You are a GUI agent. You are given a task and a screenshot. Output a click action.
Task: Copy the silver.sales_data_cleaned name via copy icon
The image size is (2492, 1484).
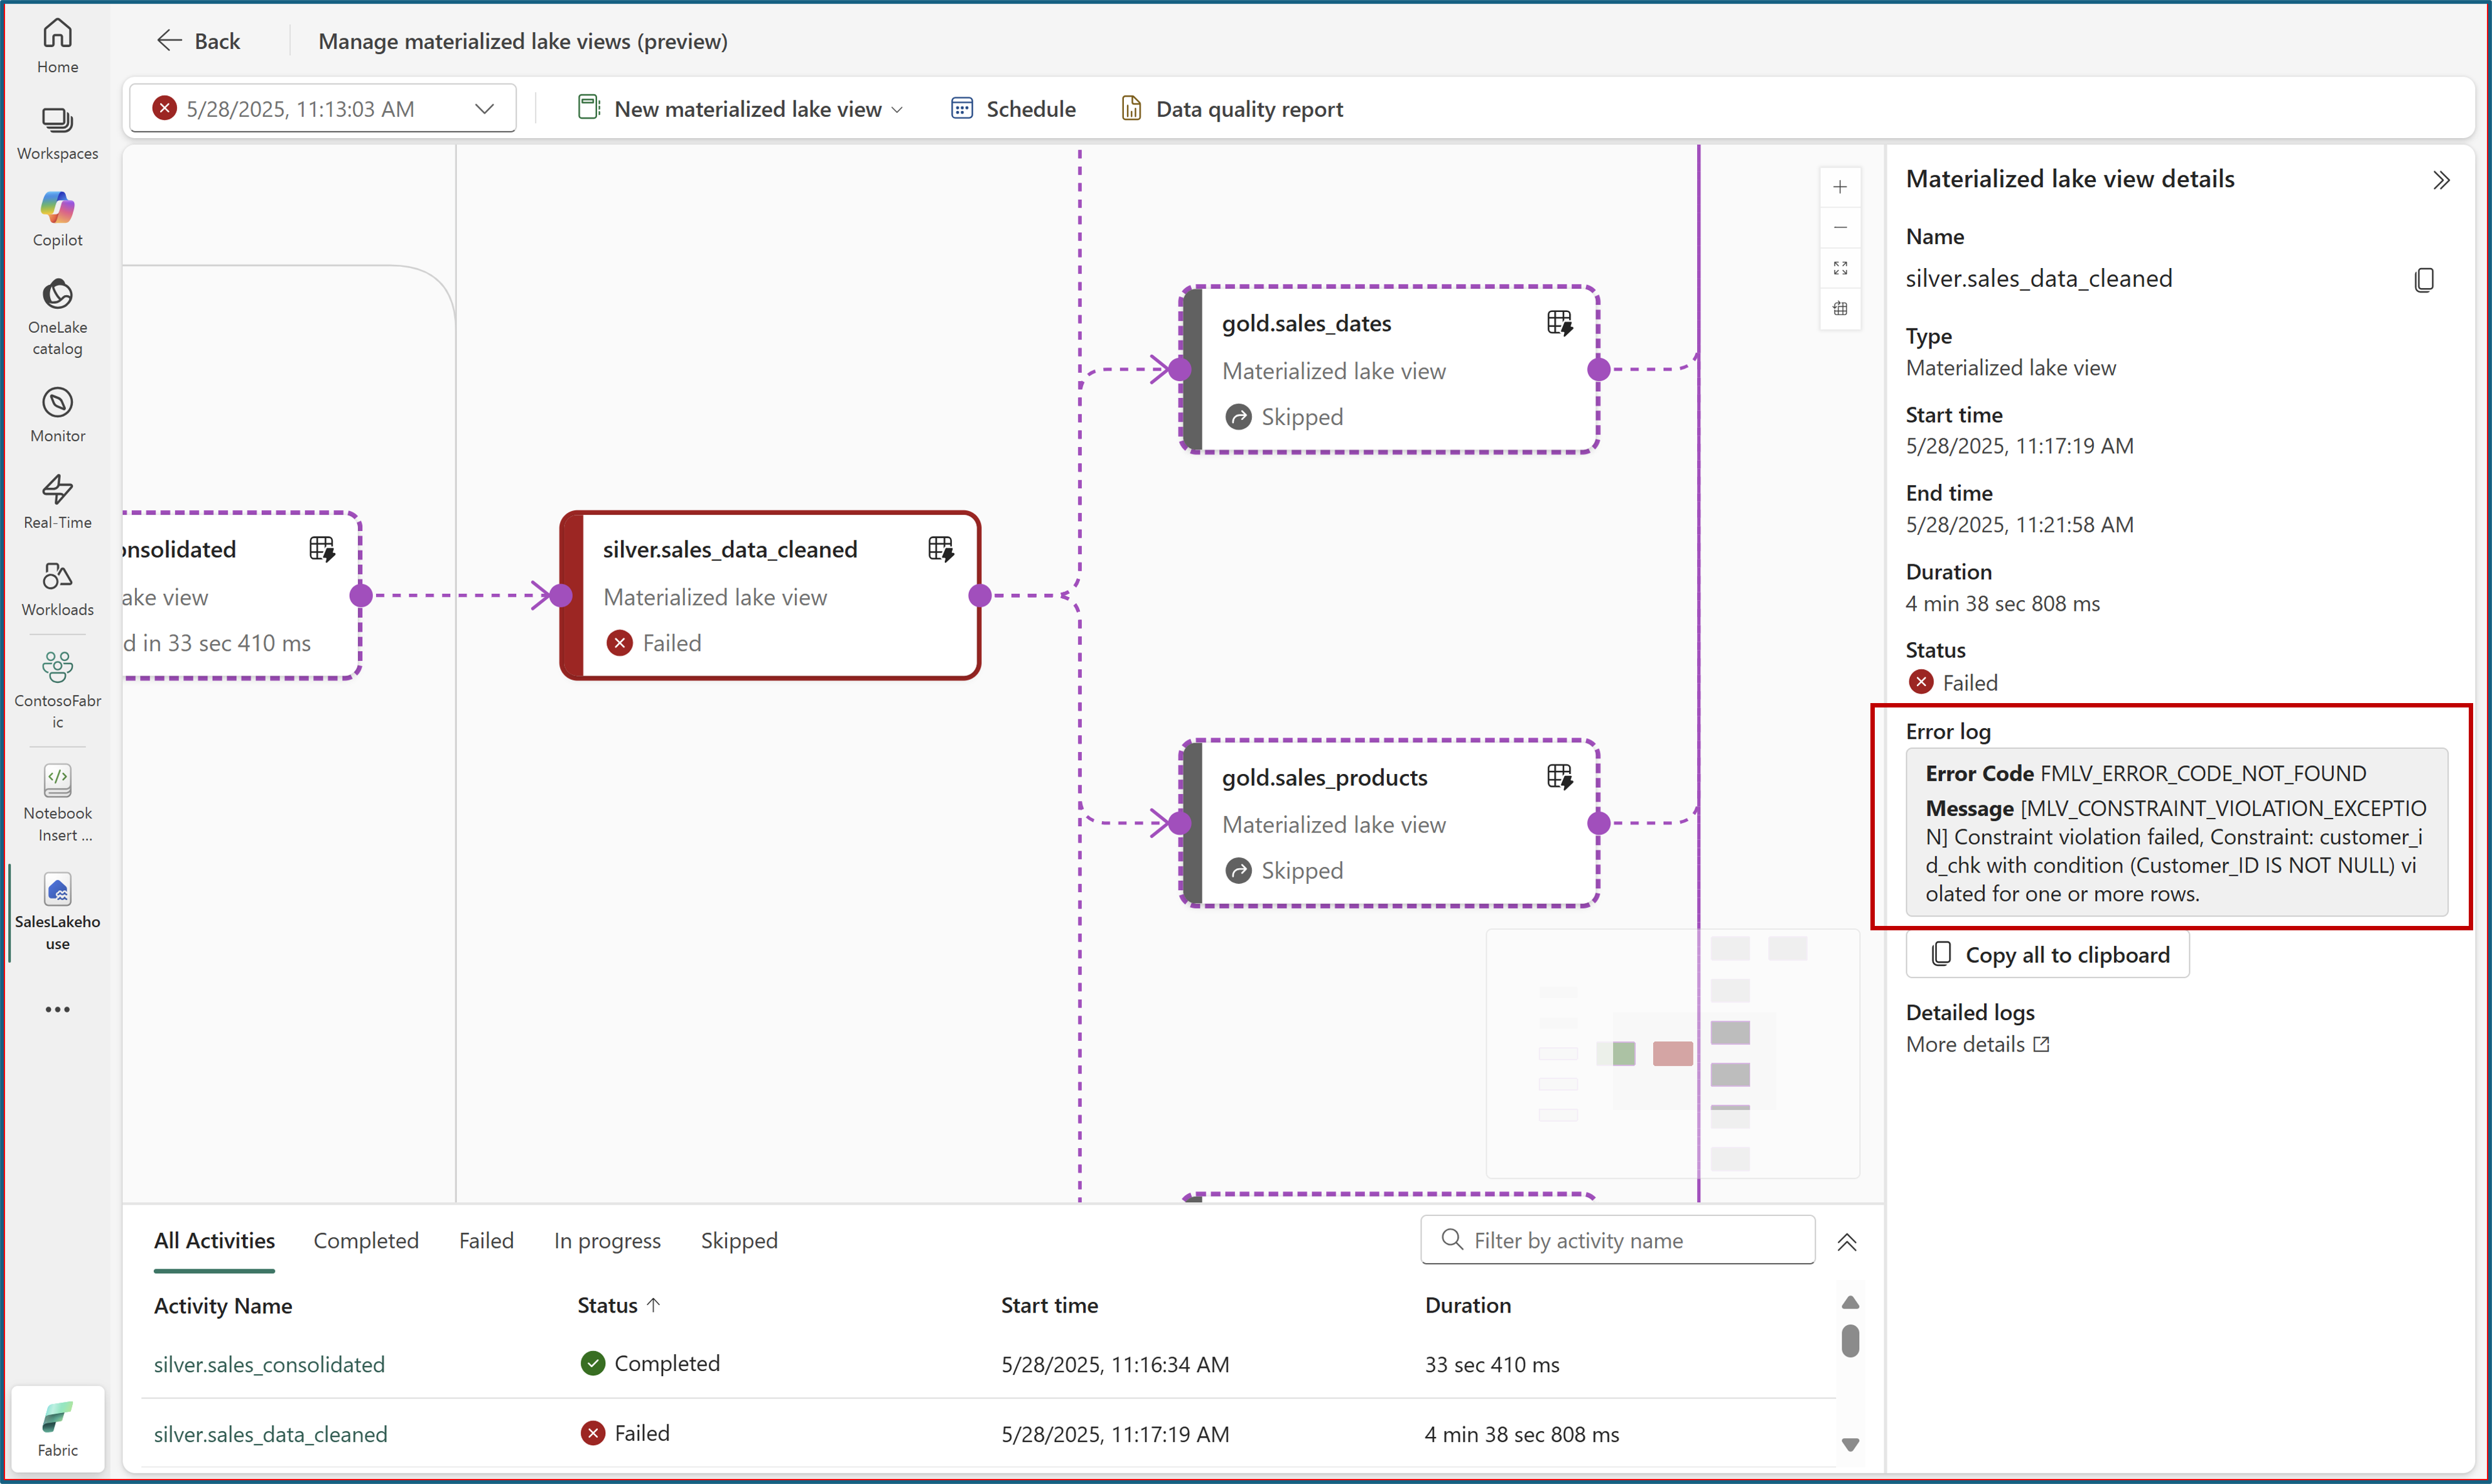point(2423,280)
